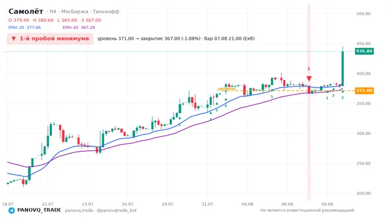Click the 400.00 price axis label
Screen dimensions: 387x217
[x=363, y=74]
